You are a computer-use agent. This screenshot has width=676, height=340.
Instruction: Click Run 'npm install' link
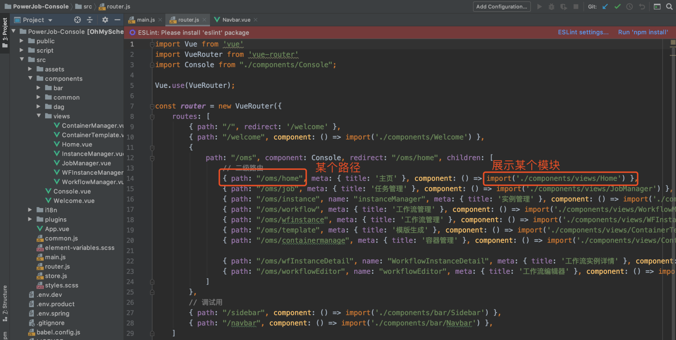point(643,32)
